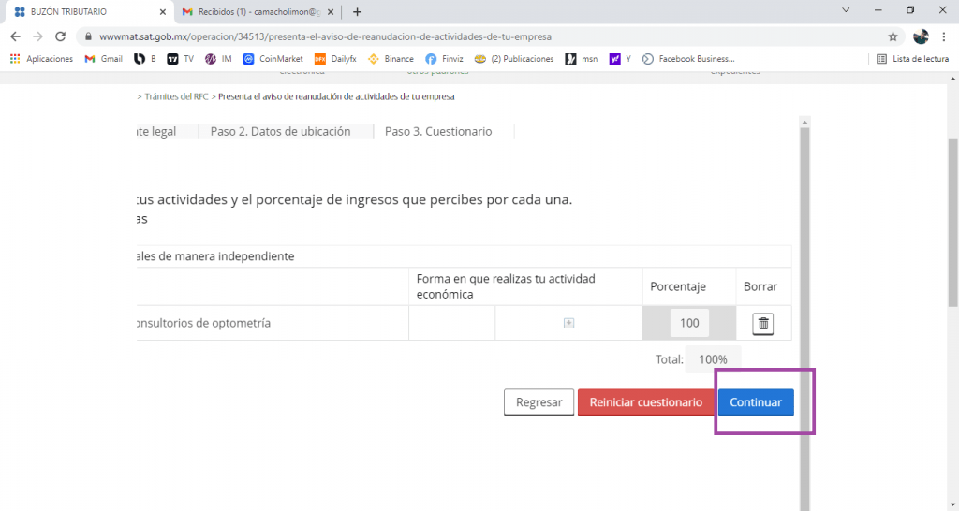Screen dimensions: 959x511
Task: Click the page vertical scrollbar thumb
Action: (952, 221)
